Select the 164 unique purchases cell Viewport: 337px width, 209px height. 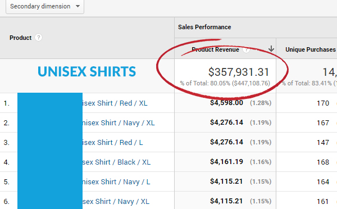[323, 182]
